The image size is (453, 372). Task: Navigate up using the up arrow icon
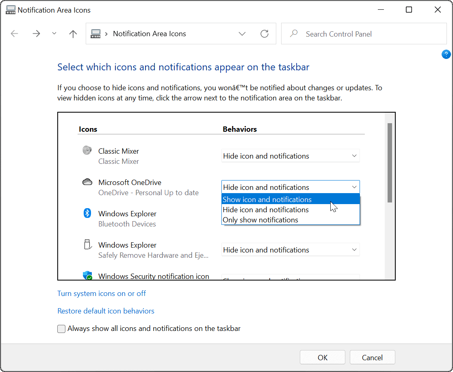pos(73,34)
